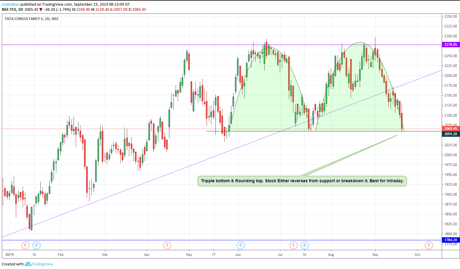Click the May label on time axis
Image resolution: width=460 pixels, height=269 pixels.
[189, 255]
